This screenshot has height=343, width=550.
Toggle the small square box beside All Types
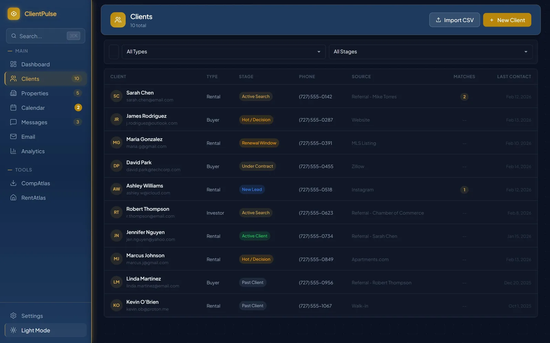tap(114, 51)
